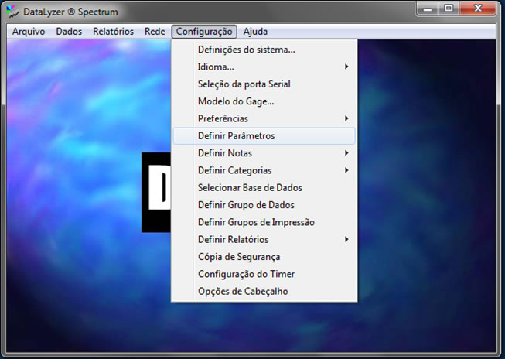The image size is (505, 359).
Task: Open the Arquivo menu
Action: coord(29,32)
